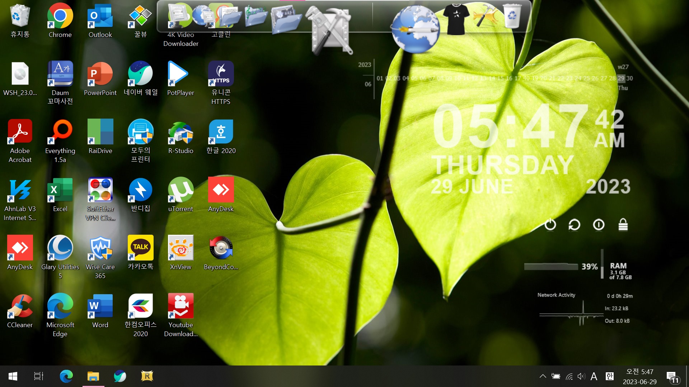Image resolution: width=689 pixels, height=387 pixels.
Task: Open Whale browser from the taskbar
Action: click(120, 376)
